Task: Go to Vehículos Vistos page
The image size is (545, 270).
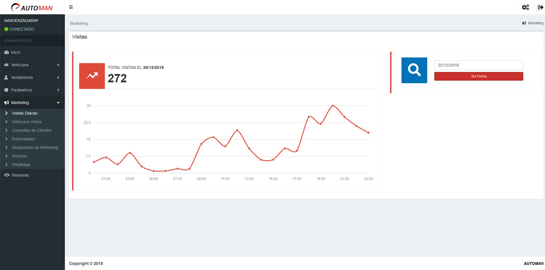Action: (x=27, y=122)
